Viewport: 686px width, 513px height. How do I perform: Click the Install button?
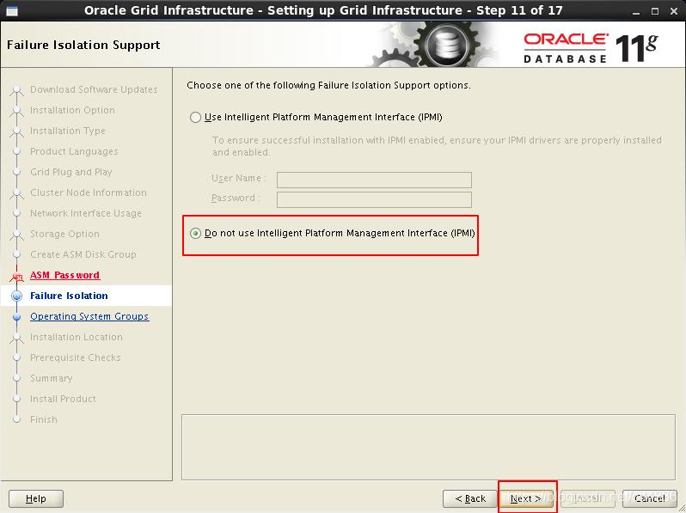coord(587,498)
